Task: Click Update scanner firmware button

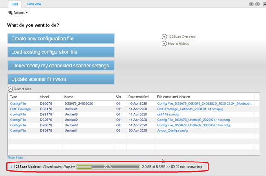Action: (x=61, y=79)
